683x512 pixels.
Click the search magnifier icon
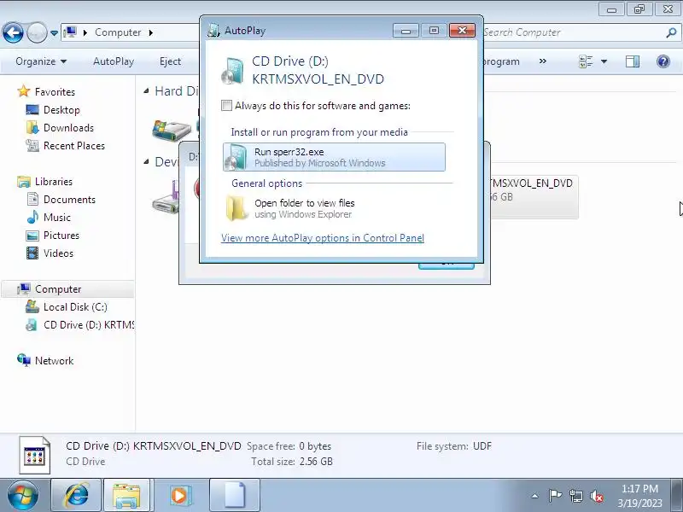(x=671, y=32)
